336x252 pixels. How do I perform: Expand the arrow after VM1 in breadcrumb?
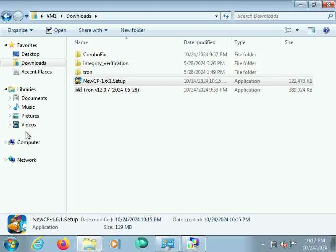[x=61, y=16]
